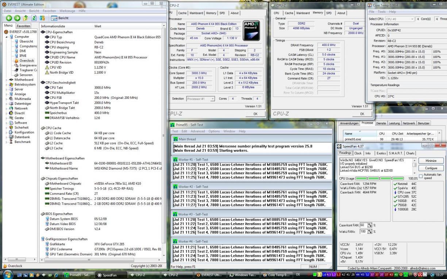Click OK in the CPU-Z processor window
Screen dimensions: 447x279
255,114
